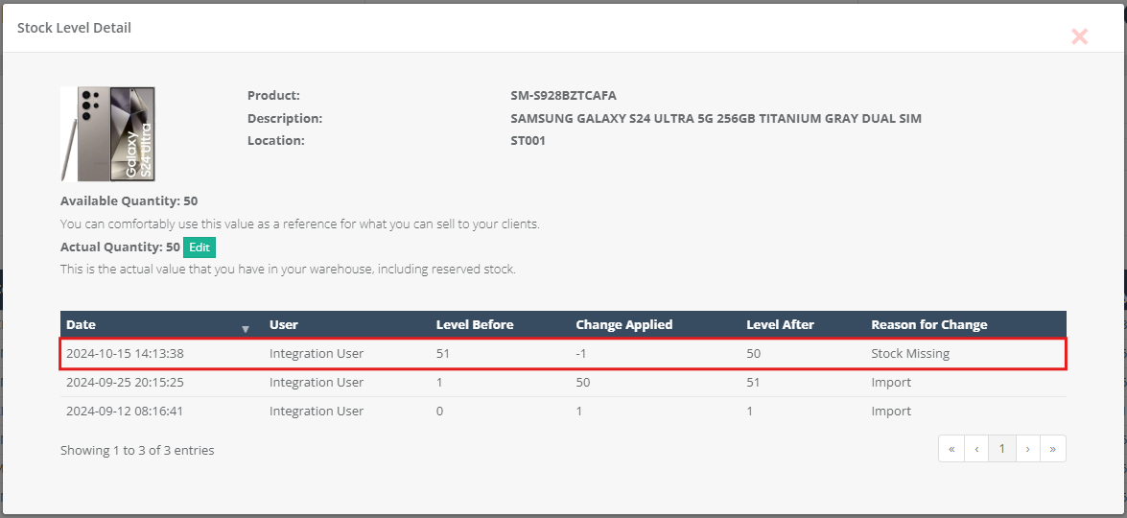Sort by the User column header
The height and width of the screenshot is (518, 1127).
284,325
